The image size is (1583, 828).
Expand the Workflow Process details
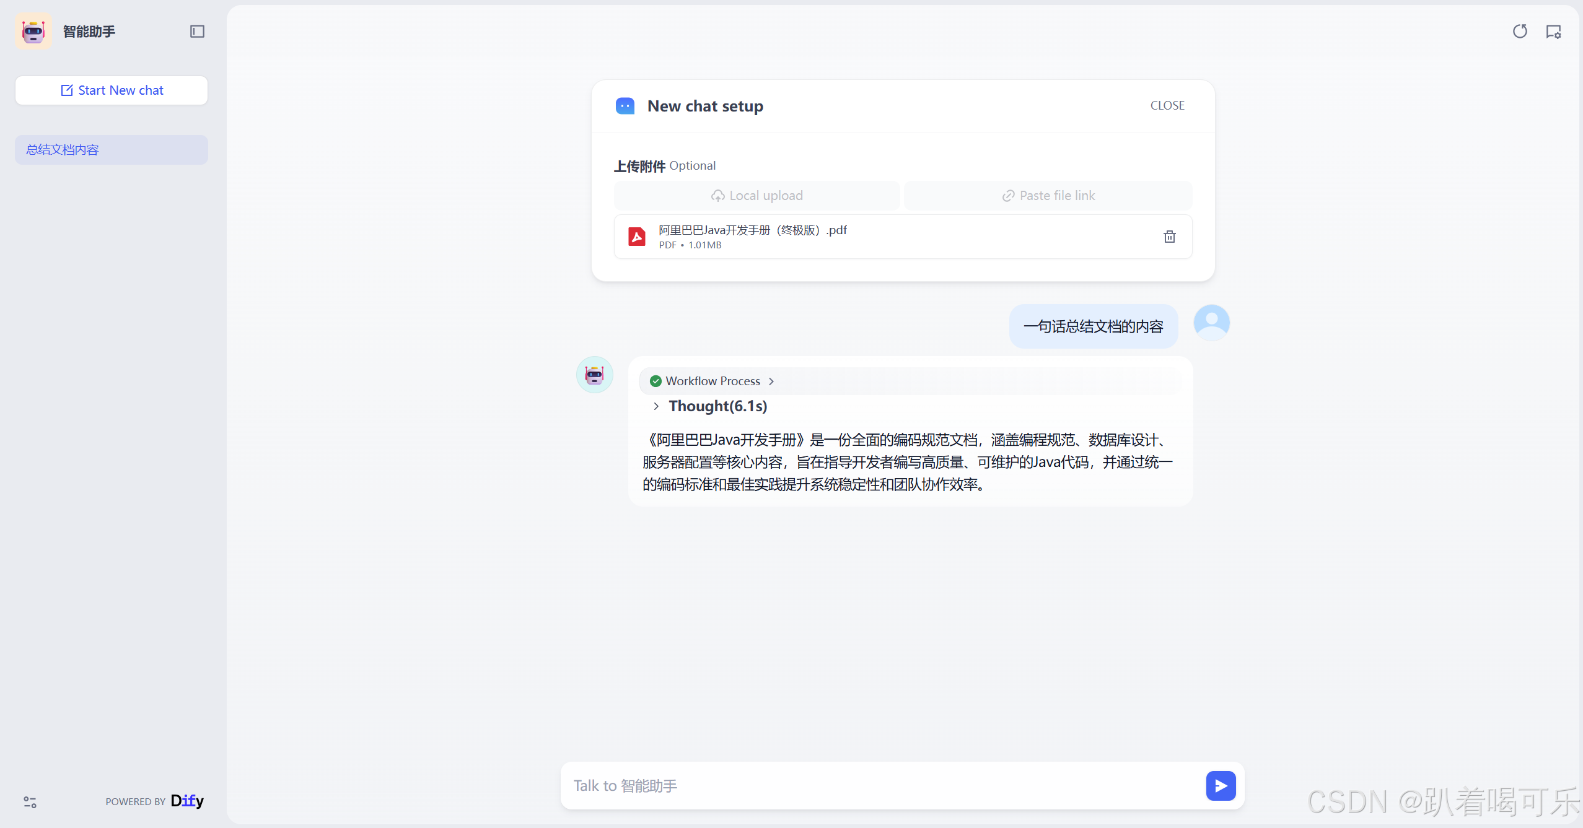coord(911,381)
